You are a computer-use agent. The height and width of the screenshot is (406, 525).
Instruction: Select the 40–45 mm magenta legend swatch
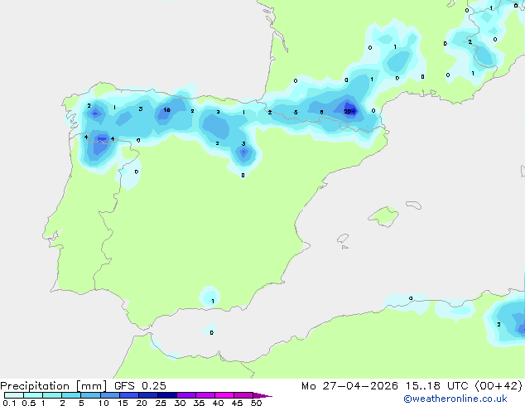224,395
